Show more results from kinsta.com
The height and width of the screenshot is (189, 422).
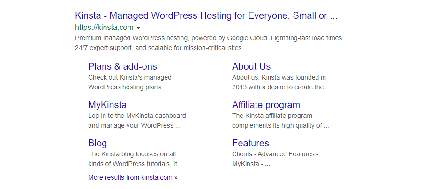133,177
